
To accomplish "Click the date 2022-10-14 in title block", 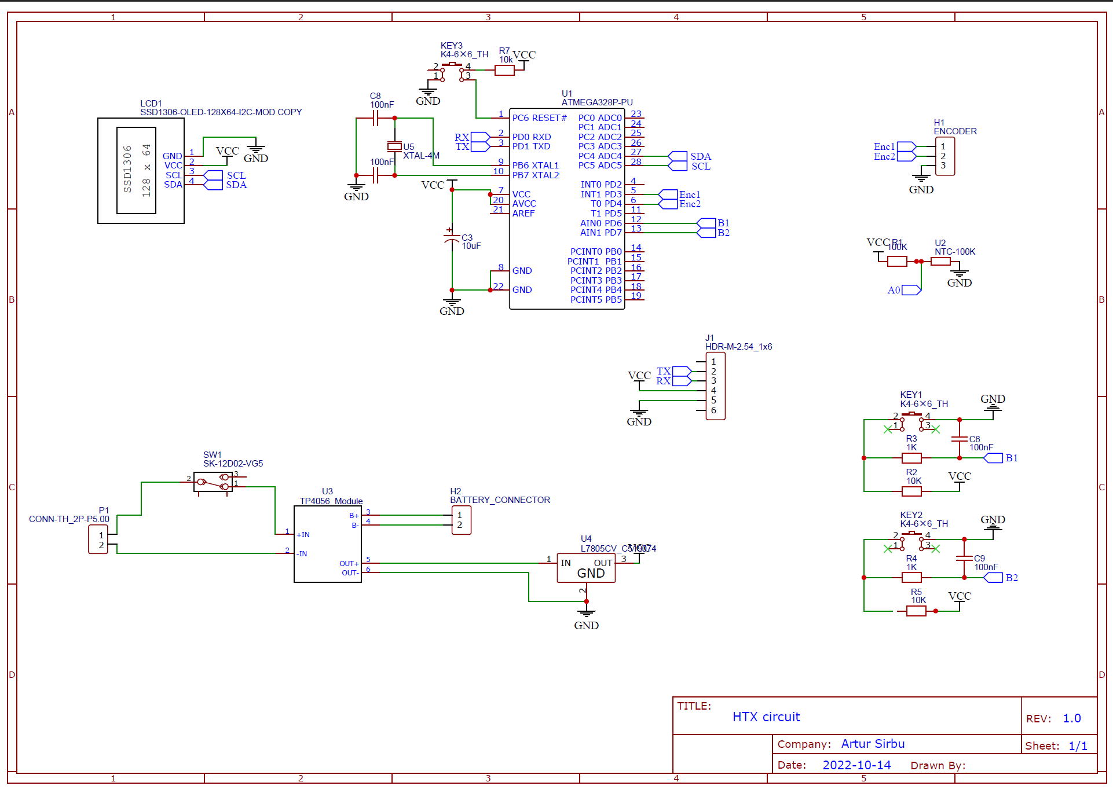I will coord(856,765).
